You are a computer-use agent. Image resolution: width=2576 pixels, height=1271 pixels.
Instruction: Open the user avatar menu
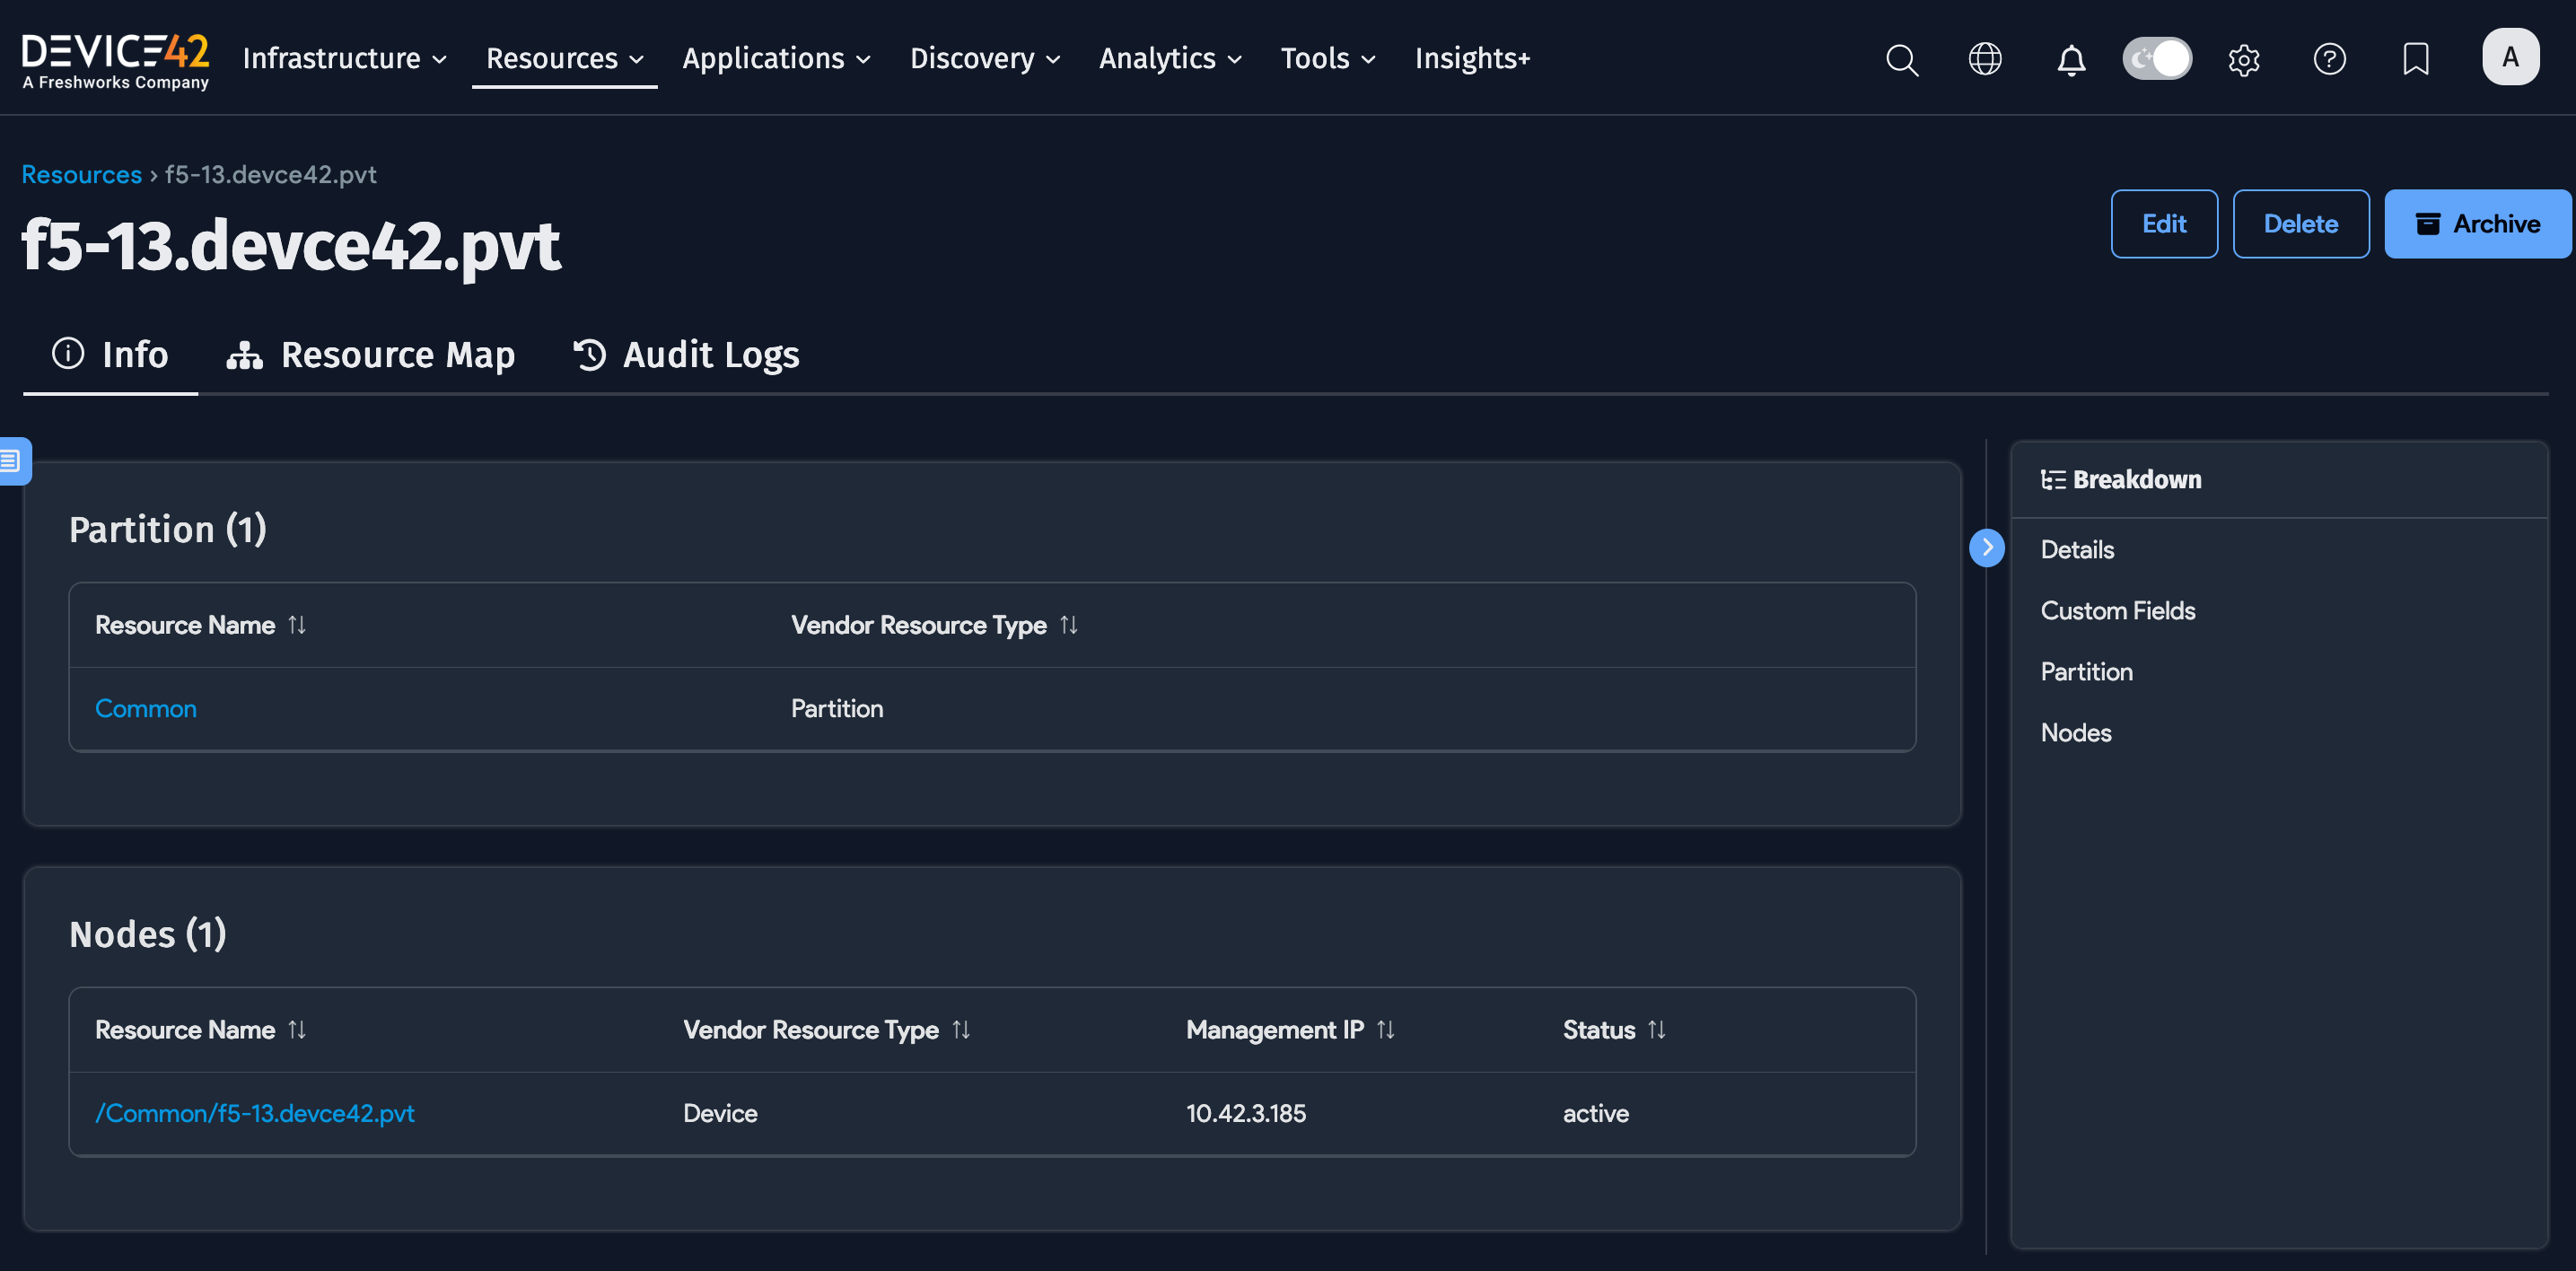pyautogui.click(x=2511, y=56)
